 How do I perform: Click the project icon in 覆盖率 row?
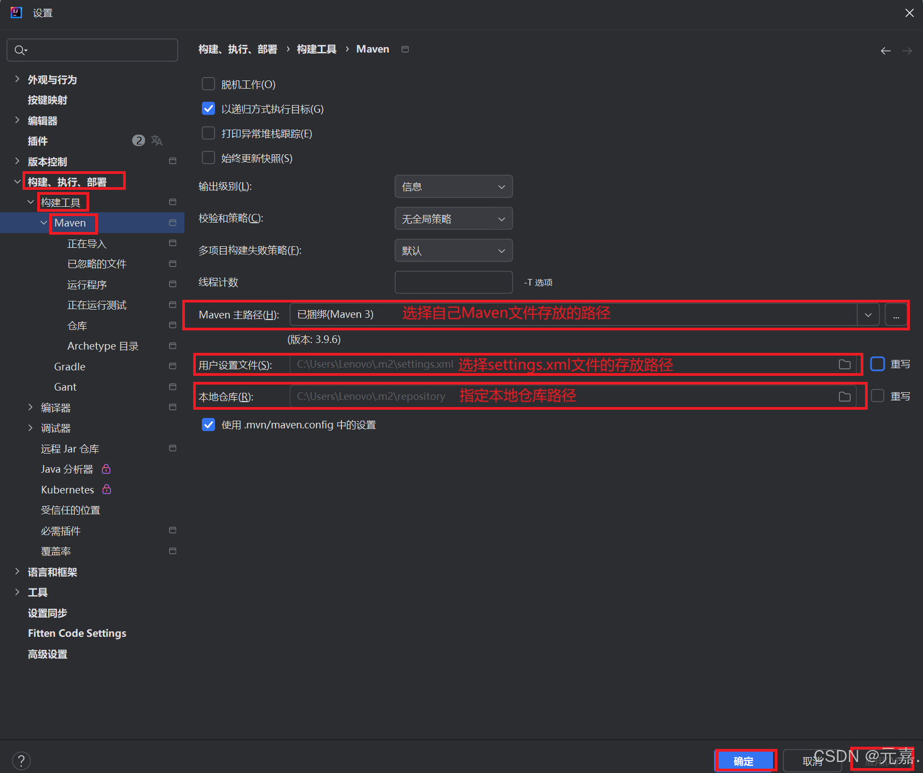click(x=172, y=551)
